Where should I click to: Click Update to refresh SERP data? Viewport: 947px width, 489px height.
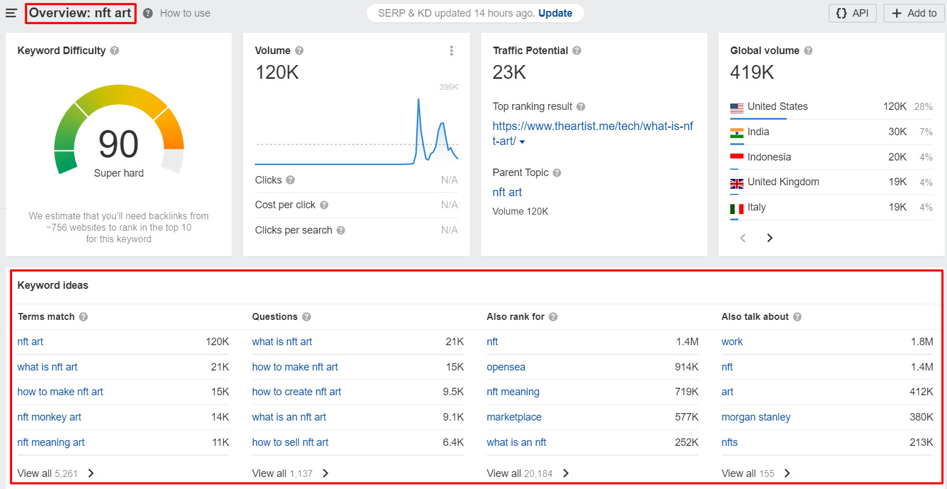555,13
